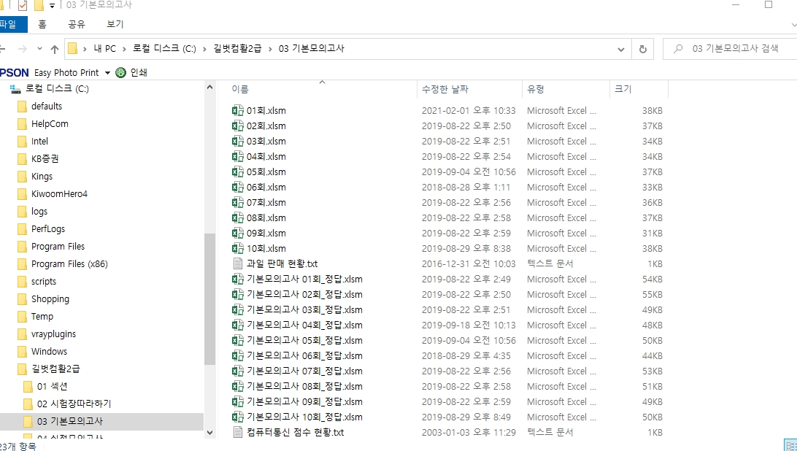Expand the Quick Access Toolbar customize arrow
797x451 pixels.
click(53, 6)
